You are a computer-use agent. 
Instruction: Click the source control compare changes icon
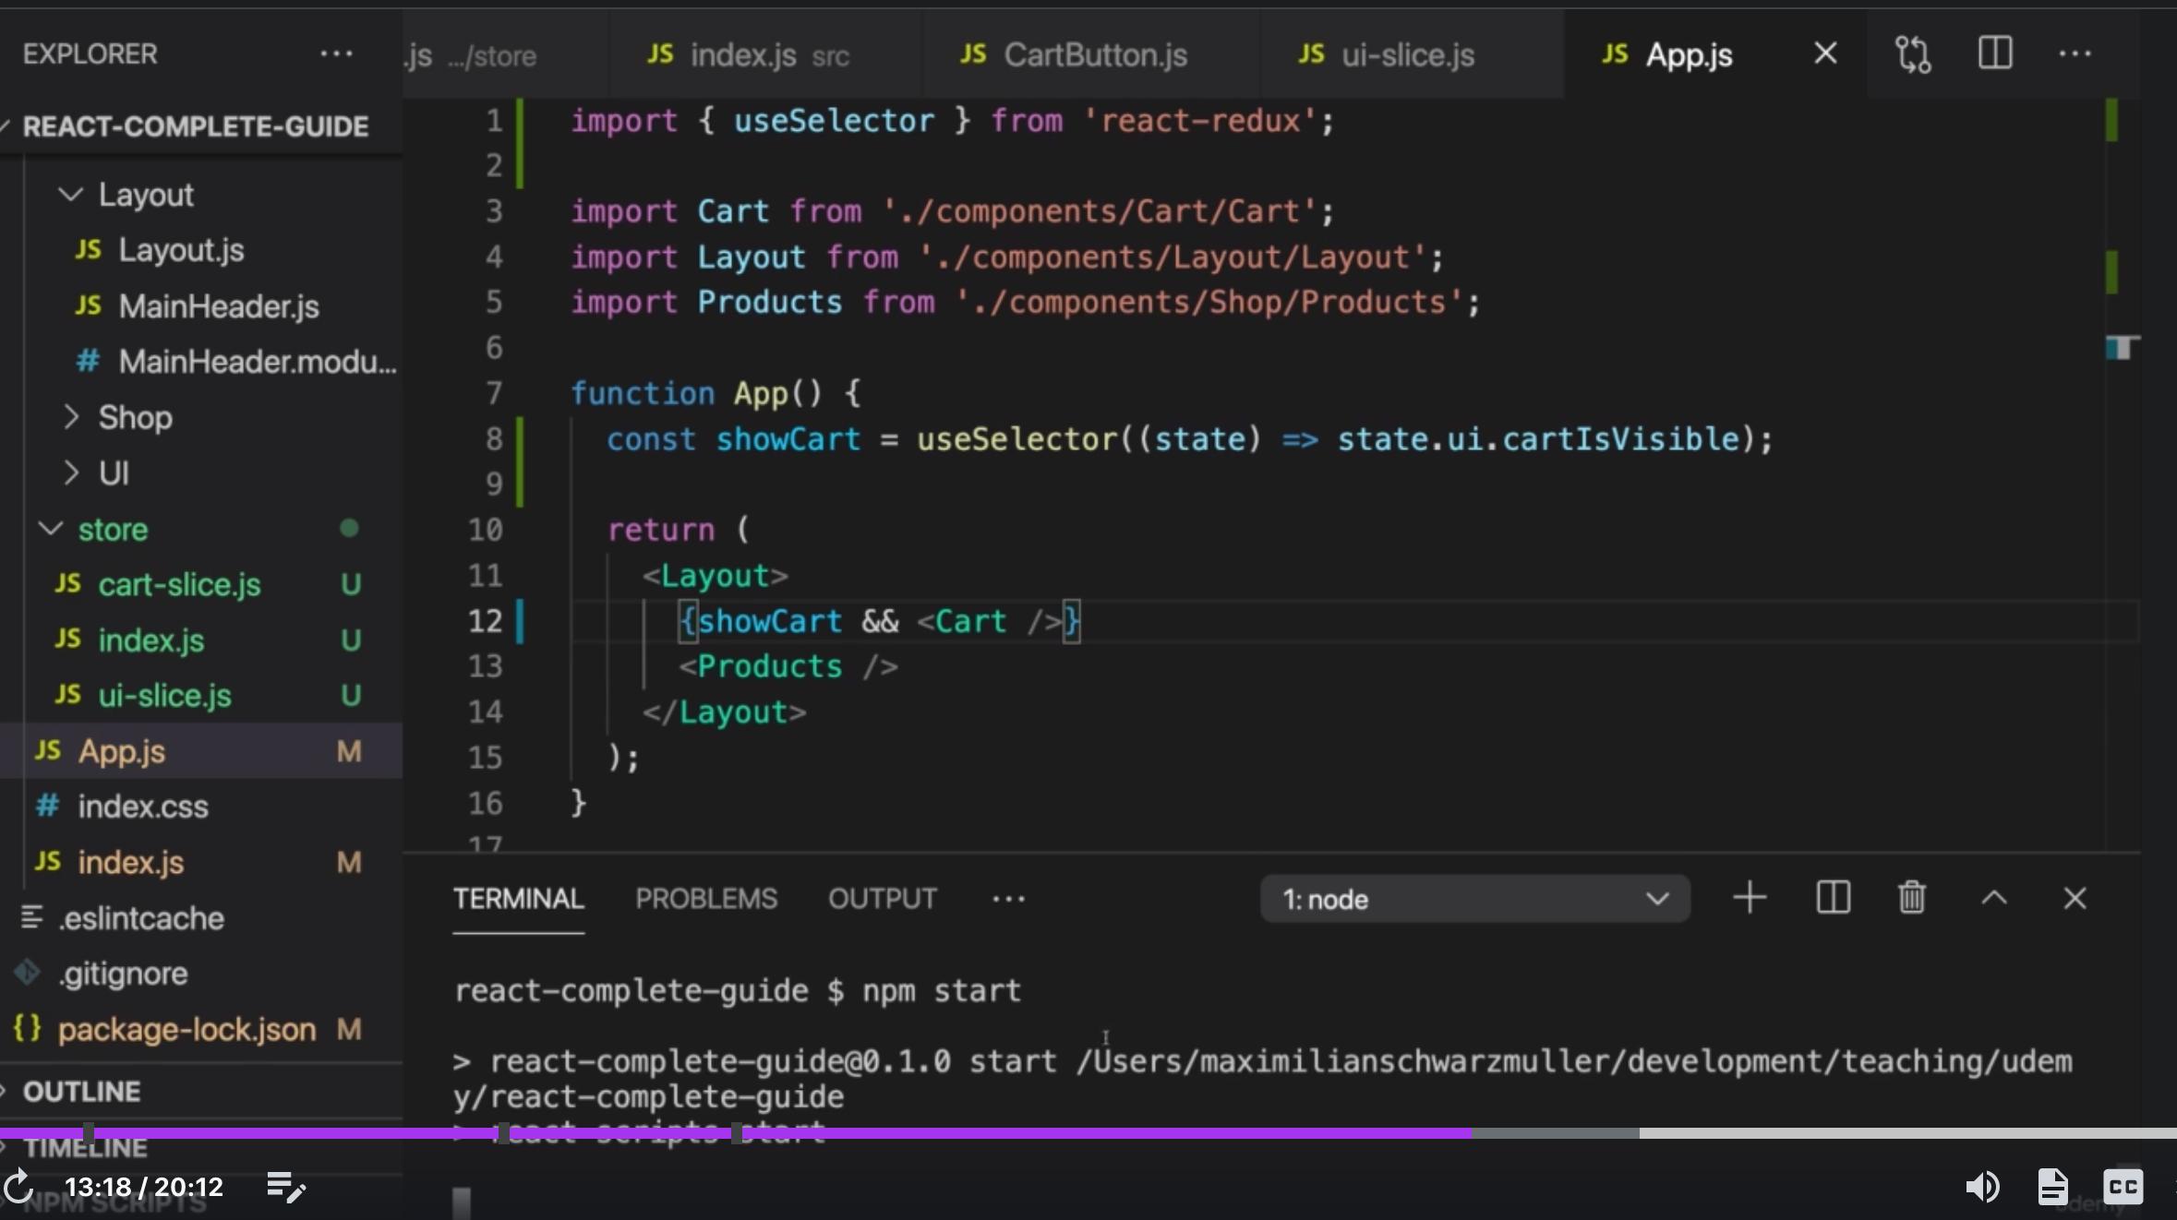1913,54
